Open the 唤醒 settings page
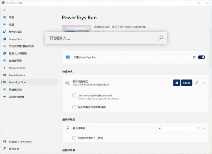This screenshot has width=212, height=154. coord(29,25)
